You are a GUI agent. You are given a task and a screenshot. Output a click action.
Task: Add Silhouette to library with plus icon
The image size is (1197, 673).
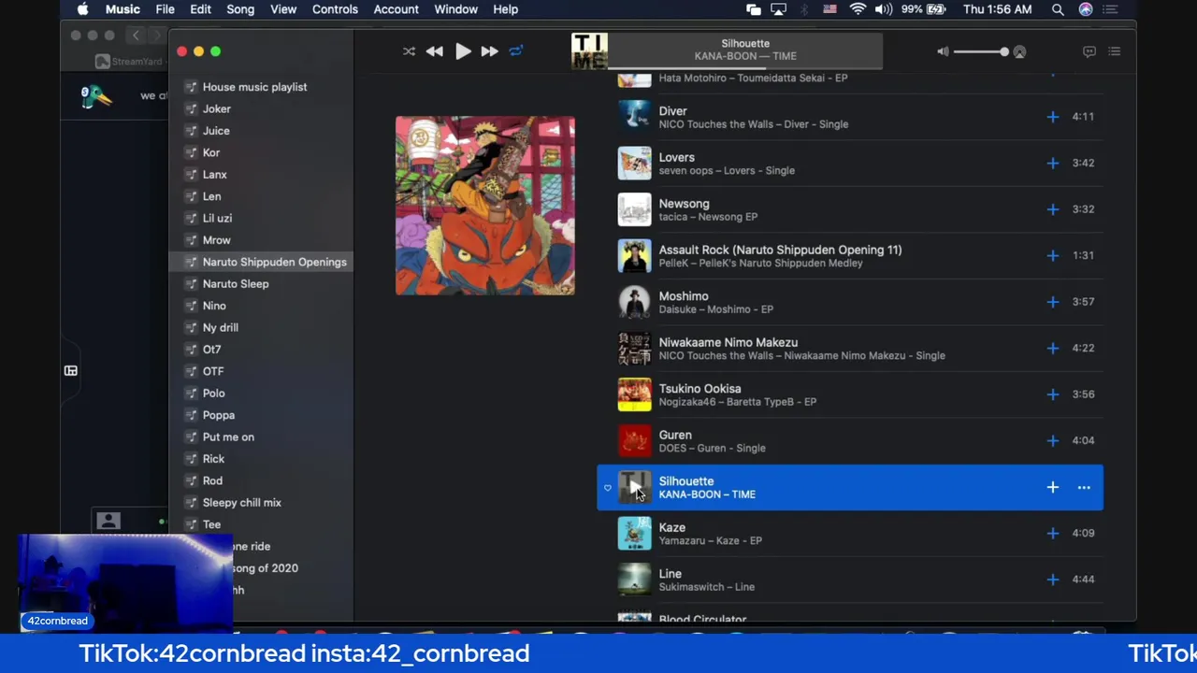1053,487
